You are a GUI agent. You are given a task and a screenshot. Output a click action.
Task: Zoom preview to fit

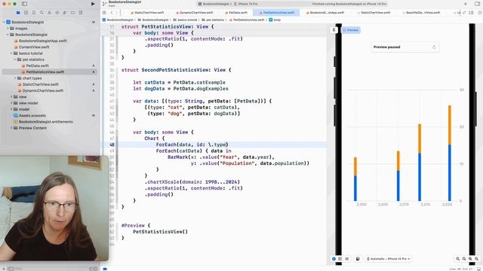click(x=470, y=259)
